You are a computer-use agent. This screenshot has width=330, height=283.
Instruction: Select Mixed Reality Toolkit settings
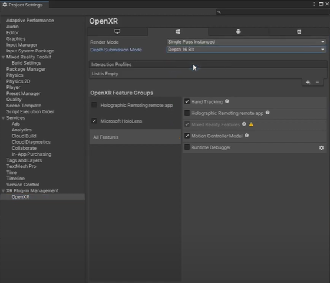(x=29, y=57)
